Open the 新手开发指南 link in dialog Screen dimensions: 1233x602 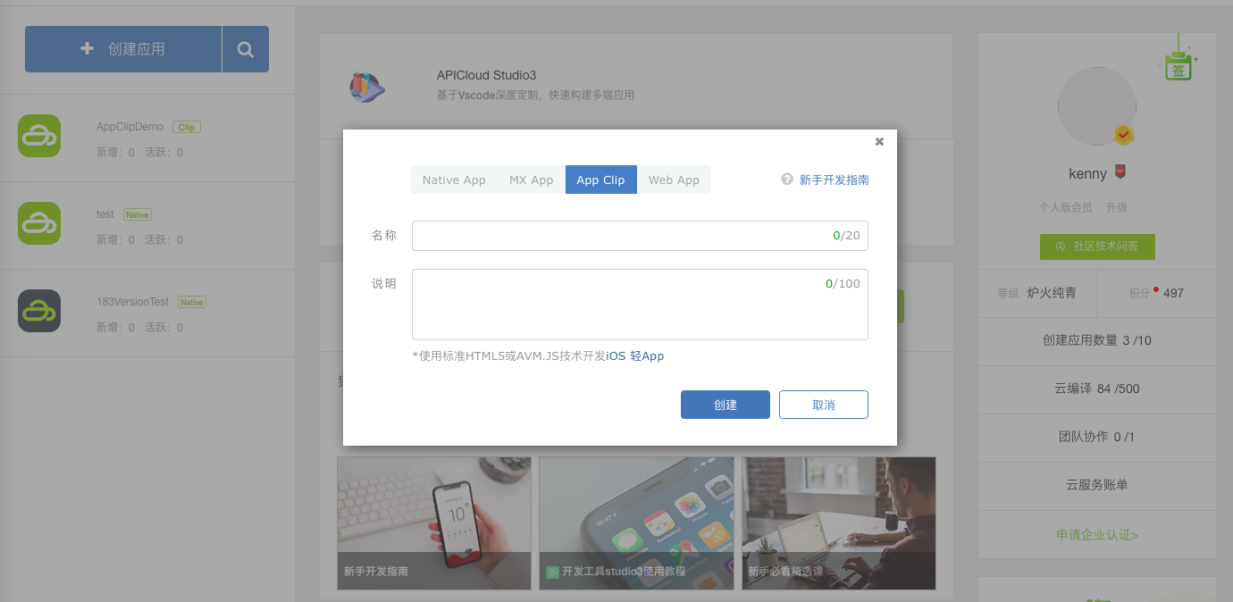(x=835, y=180)
